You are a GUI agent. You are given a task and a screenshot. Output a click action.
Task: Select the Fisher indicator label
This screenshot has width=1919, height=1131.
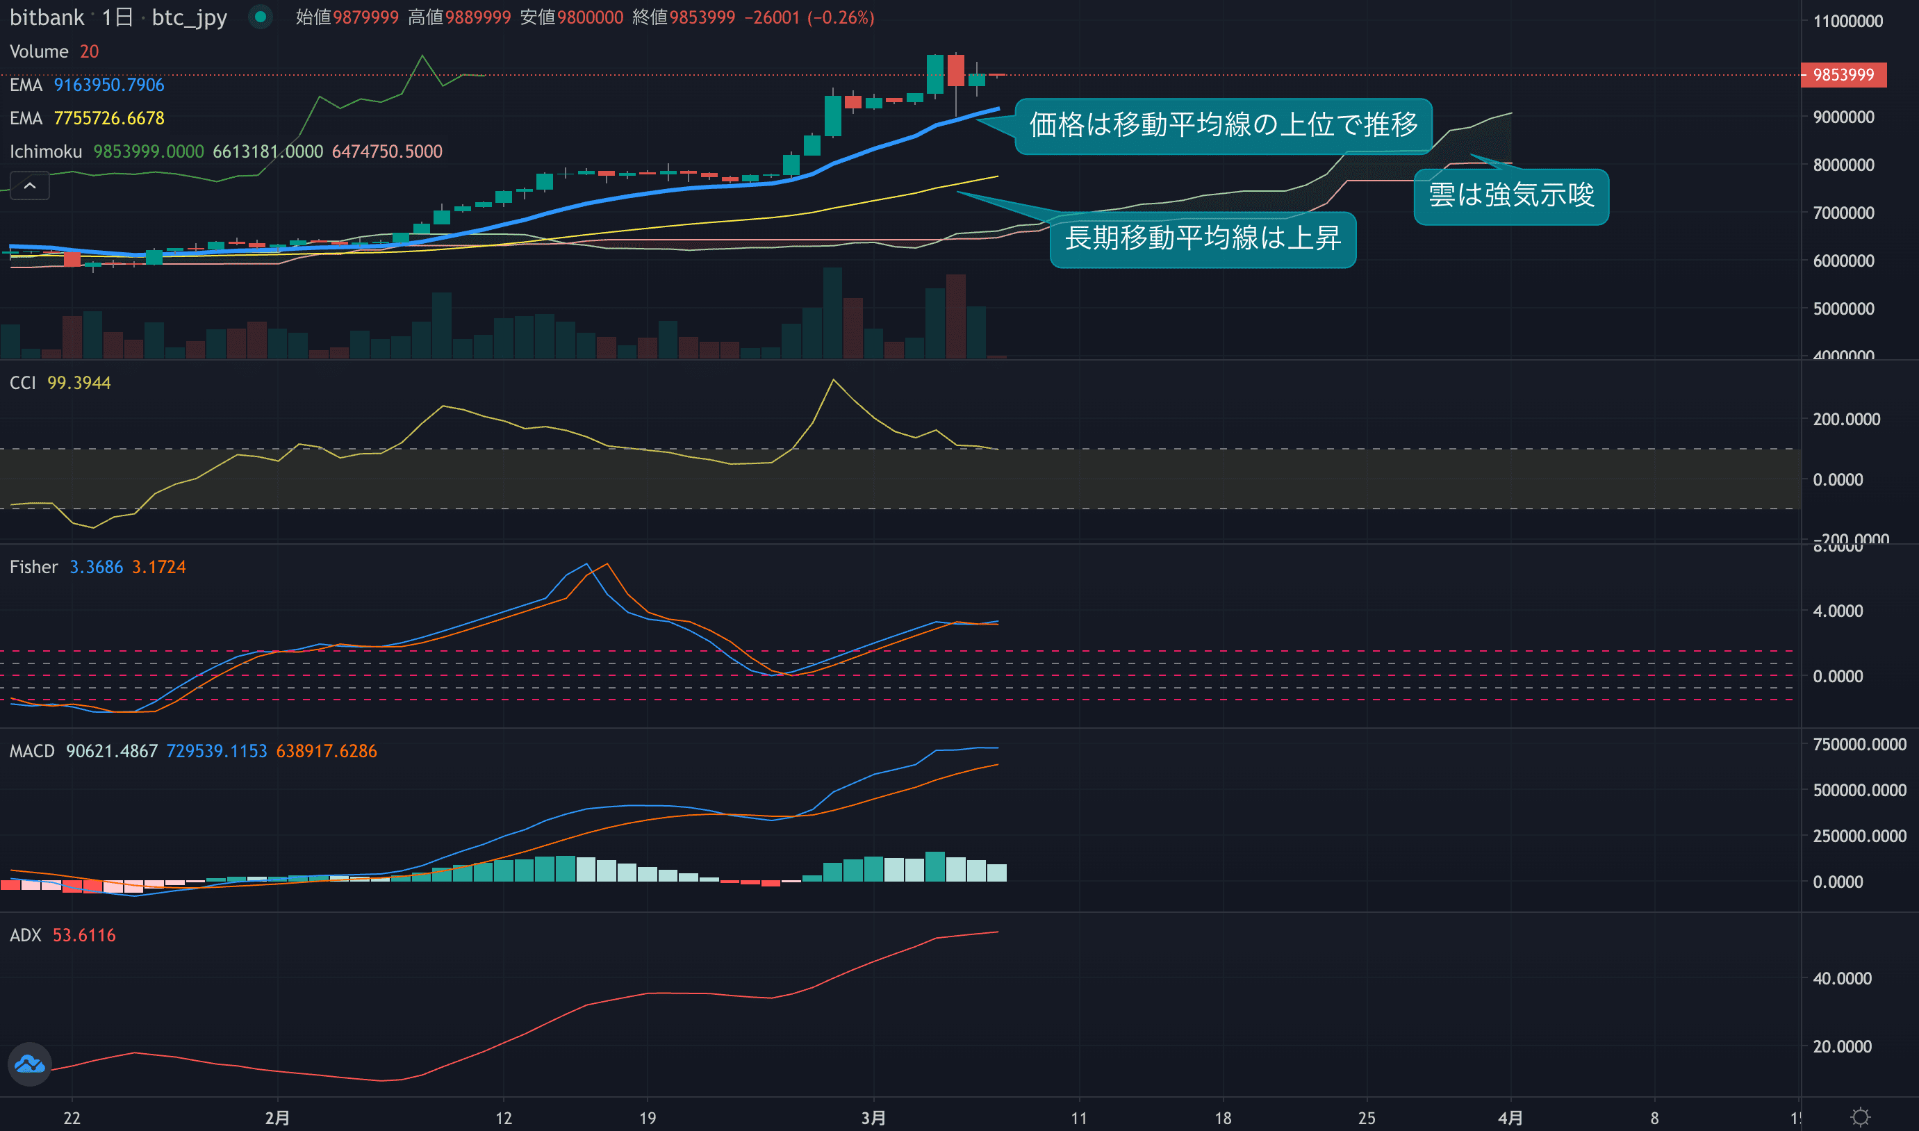click(33, 567)
